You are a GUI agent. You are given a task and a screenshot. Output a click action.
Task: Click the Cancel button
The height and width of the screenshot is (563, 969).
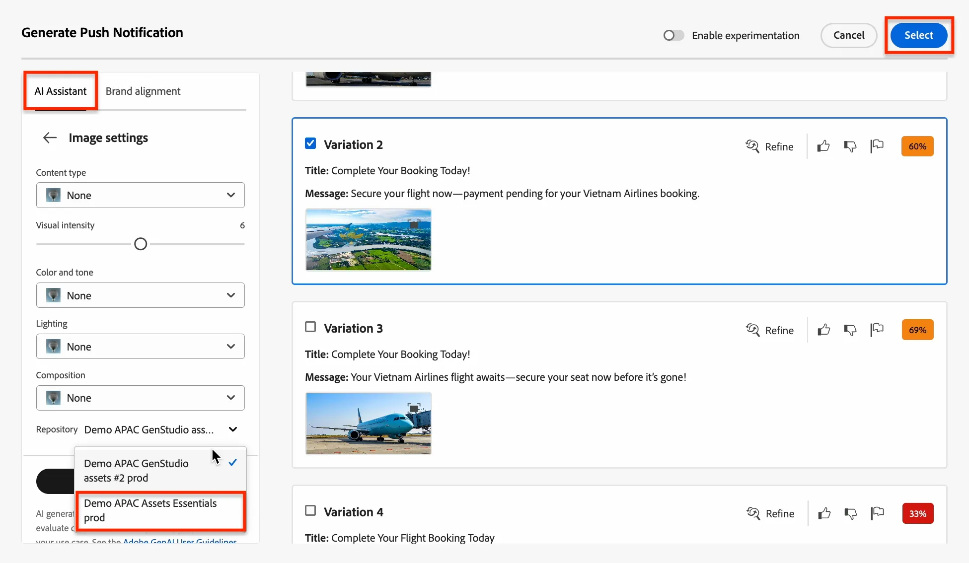849,35
